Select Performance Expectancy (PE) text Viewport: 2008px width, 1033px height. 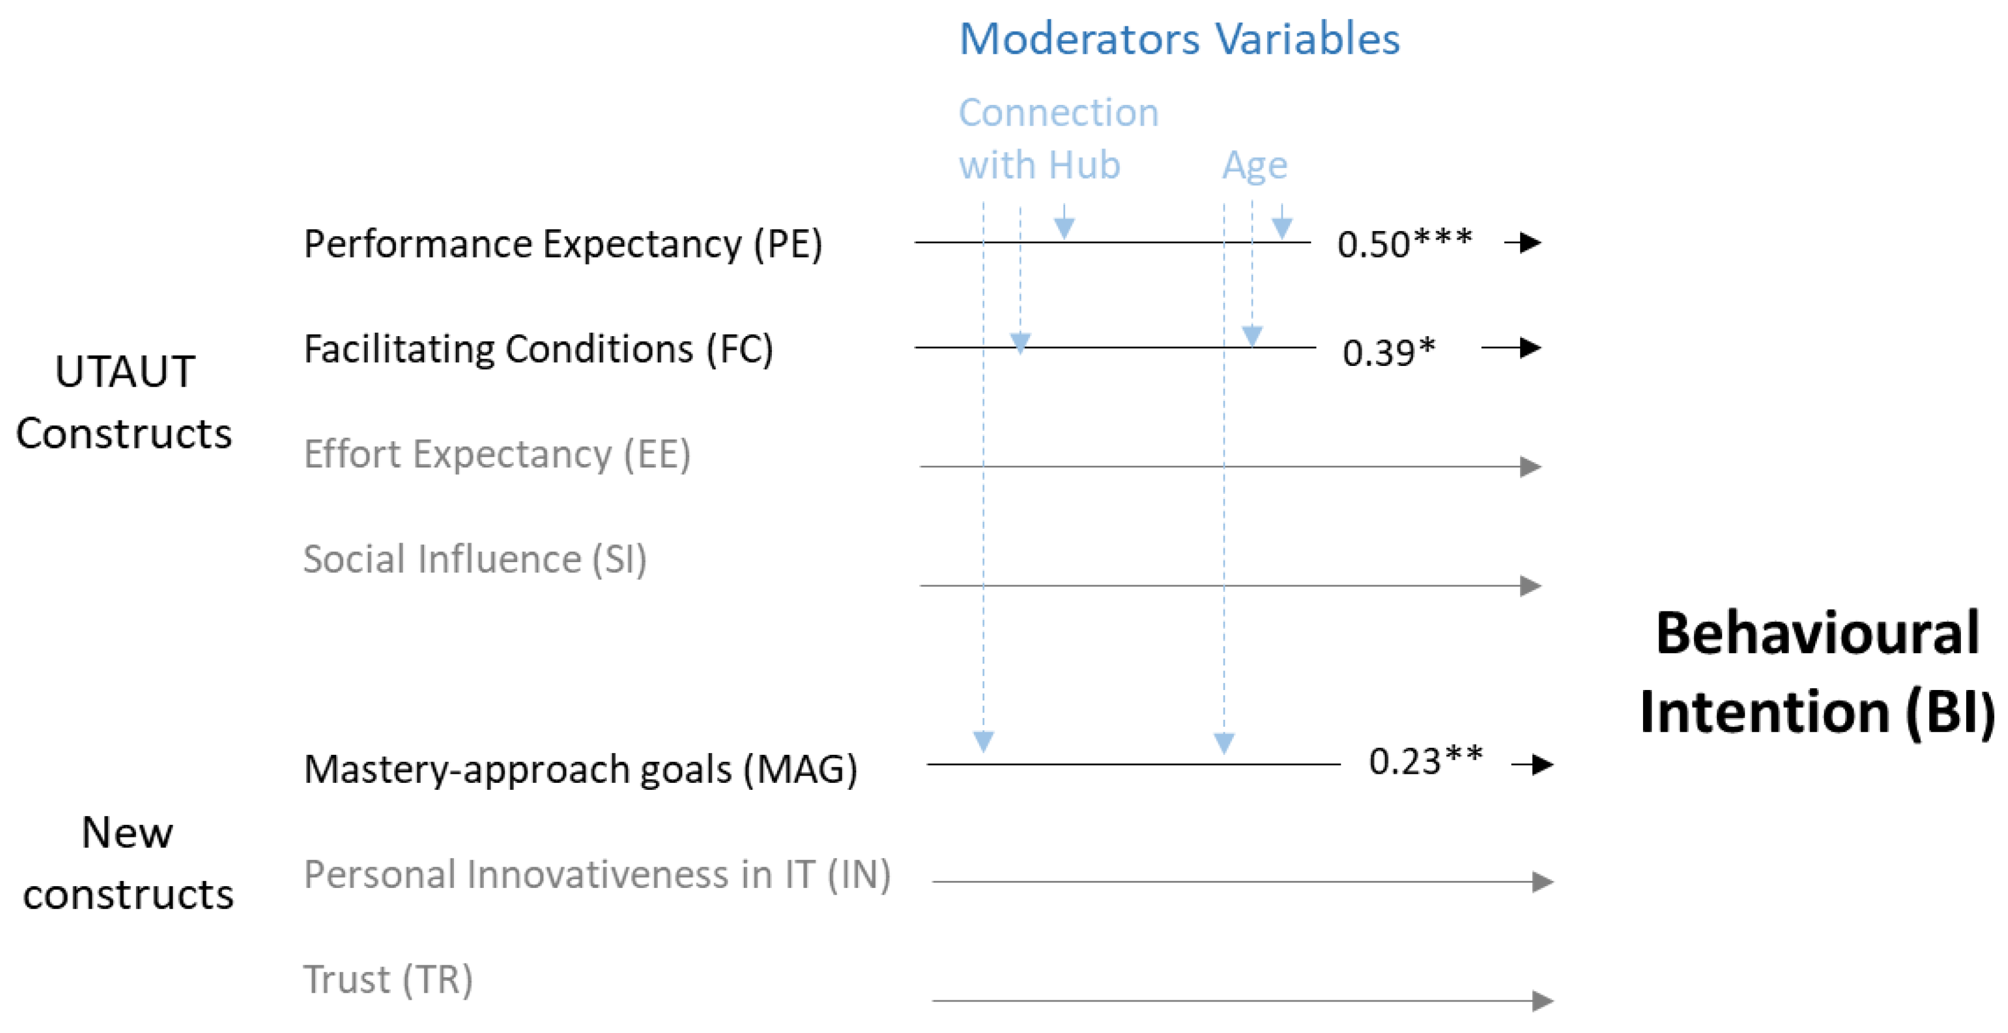pos(563,244)
